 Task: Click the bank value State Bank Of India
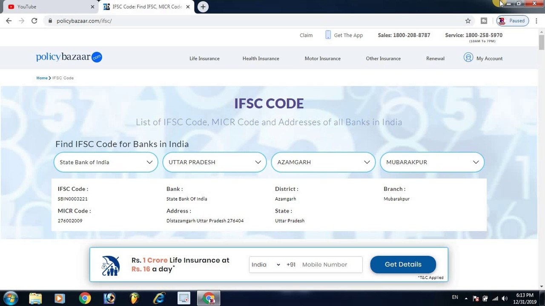(186, 199)
